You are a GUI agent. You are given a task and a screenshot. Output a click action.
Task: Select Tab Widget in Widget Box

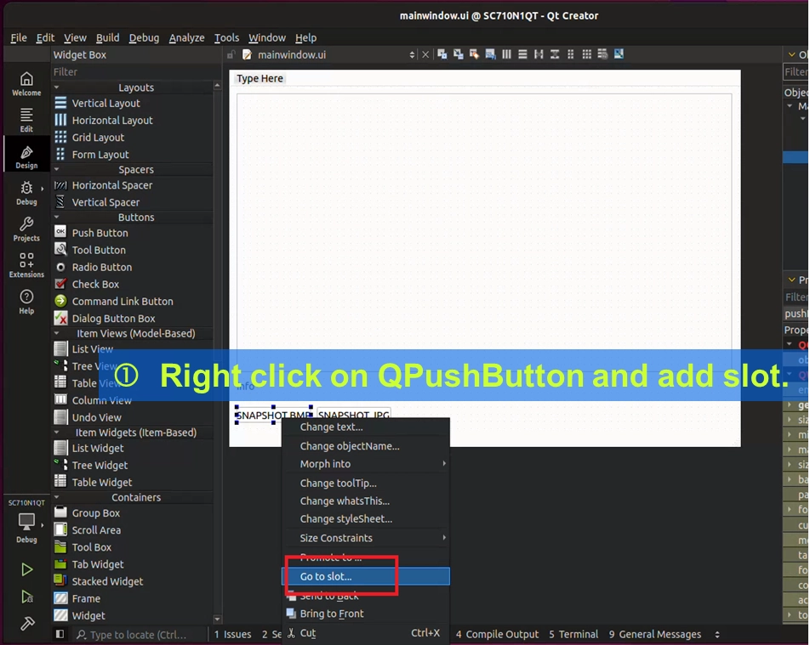point(98,564)
